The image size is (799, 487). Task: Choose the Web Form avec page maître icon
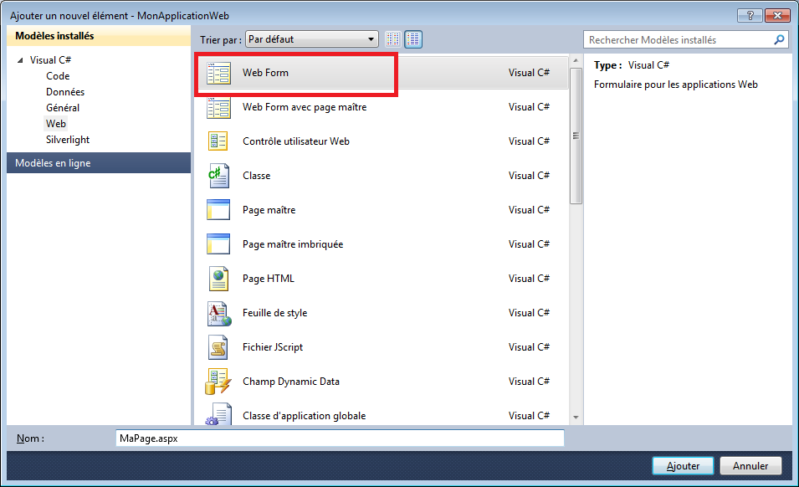218,107
